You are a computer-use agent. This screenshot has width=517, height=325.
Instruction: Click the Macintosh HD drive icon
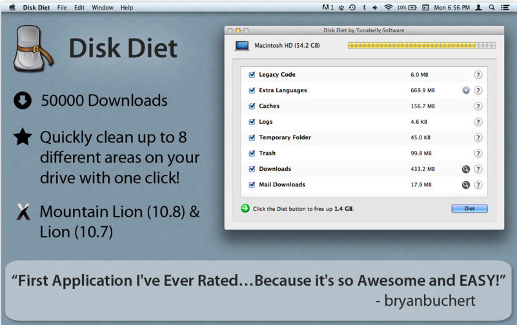[241, 45]
